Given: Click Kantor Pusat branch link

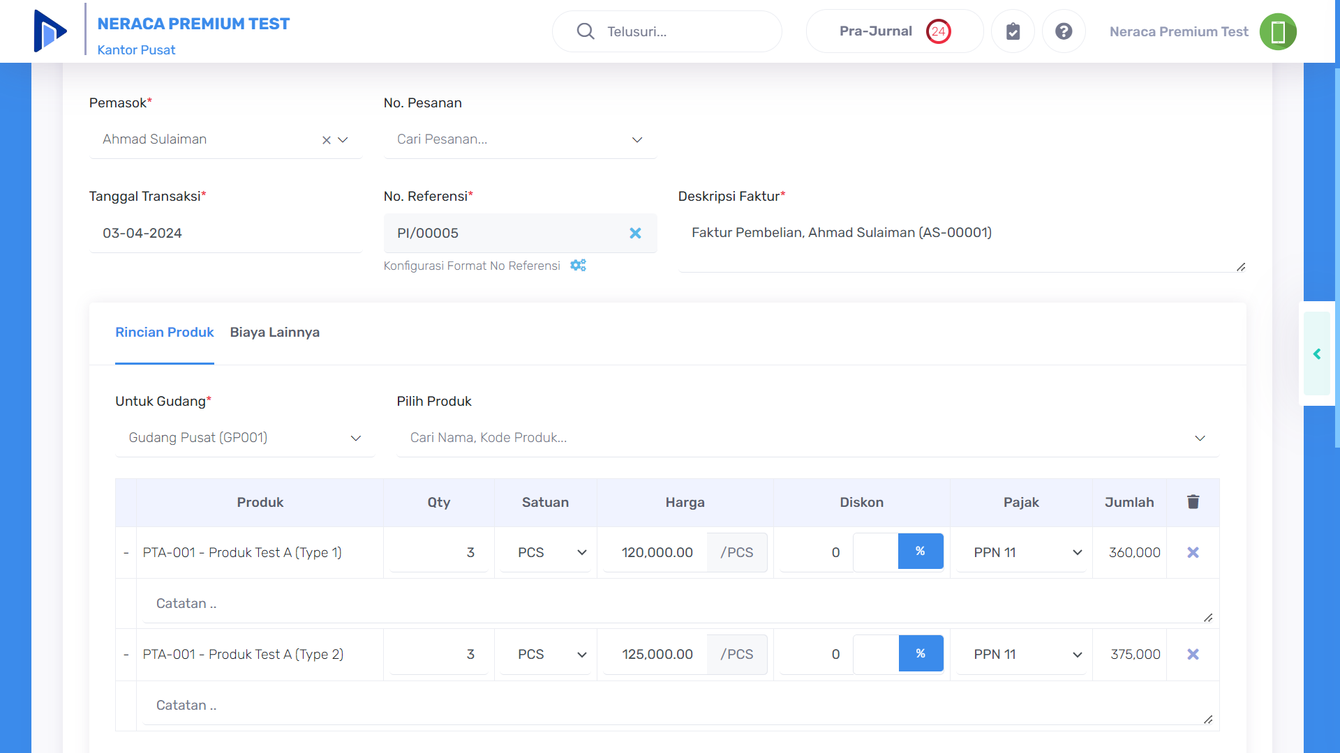Looking at the screenshot, I should point(136,50).
